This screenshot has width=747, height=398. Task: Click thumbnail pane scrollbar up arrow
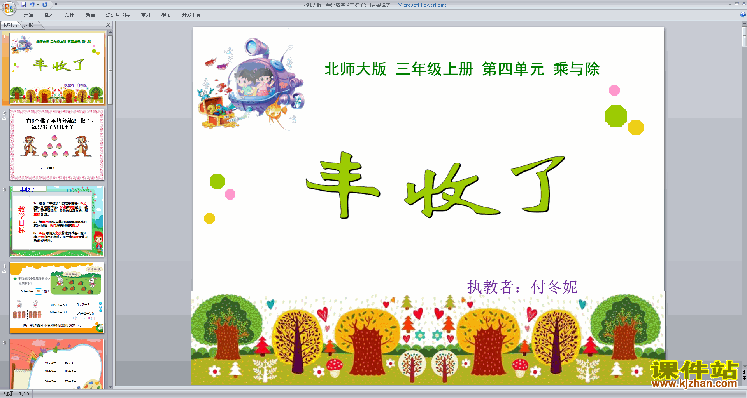pos(110,33)
